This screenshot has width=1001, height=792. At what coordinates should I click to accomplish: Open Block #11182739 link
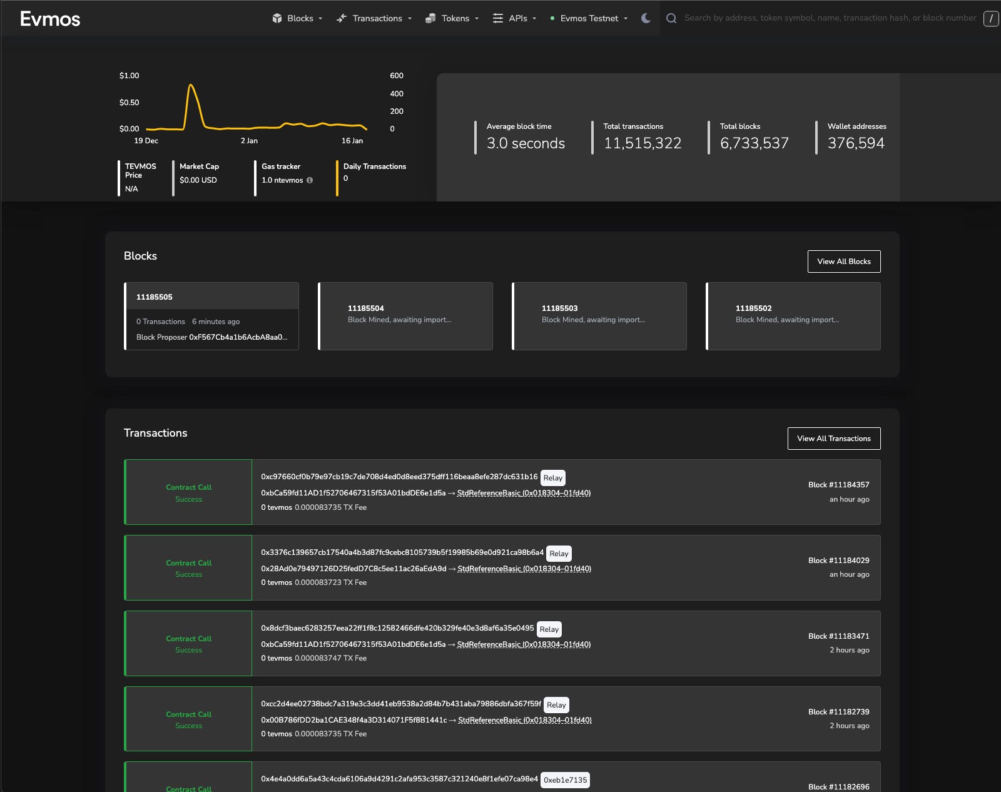coord(838,712)
